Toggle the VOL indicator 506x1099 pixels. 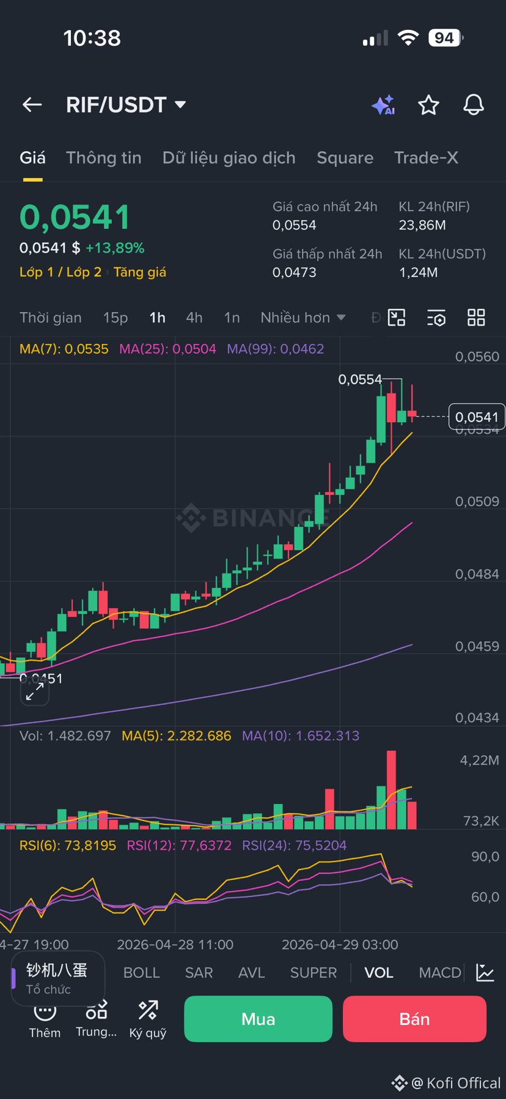(x=379, y=972)
